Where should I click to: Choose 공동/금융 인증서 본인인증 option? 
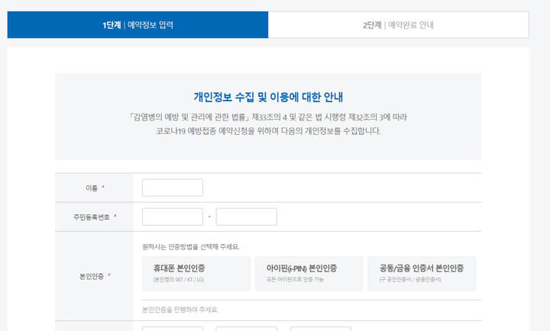[x=422, y=274]
